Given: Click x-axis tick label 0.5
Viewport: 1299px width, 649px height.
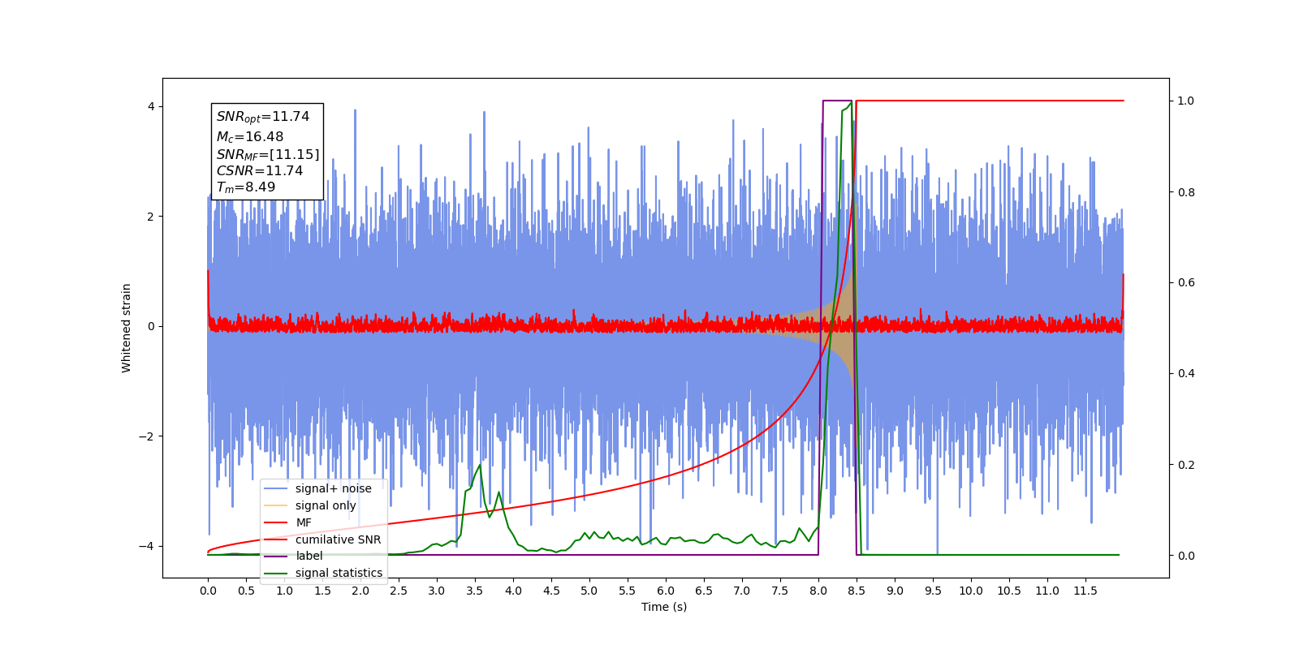Looking at the screenshot, I should point(246,591).
